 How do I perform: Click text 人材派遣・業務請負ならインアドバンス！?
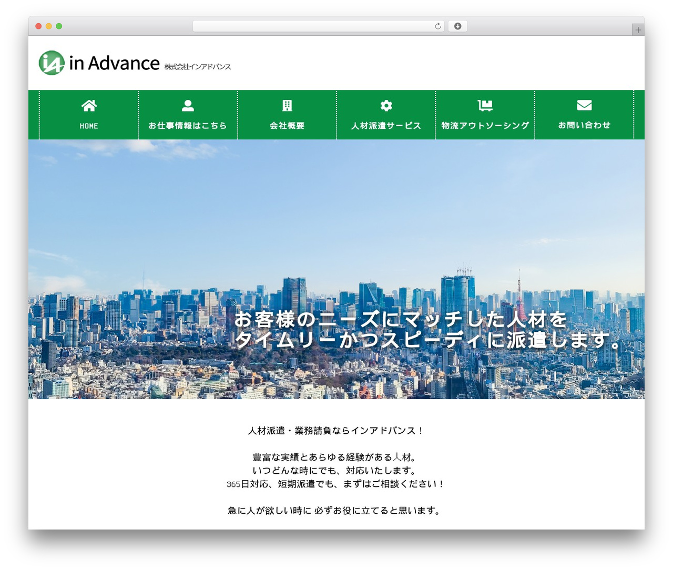pos(336,431)
